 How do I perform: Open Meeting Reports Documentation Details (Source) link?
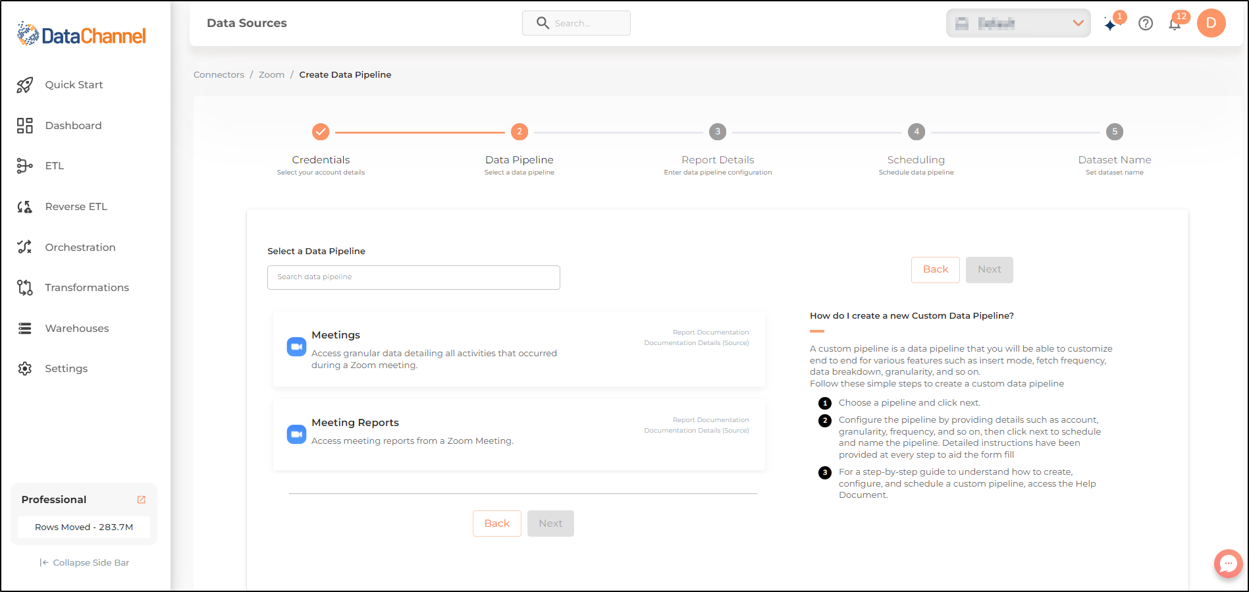[697, 431]
